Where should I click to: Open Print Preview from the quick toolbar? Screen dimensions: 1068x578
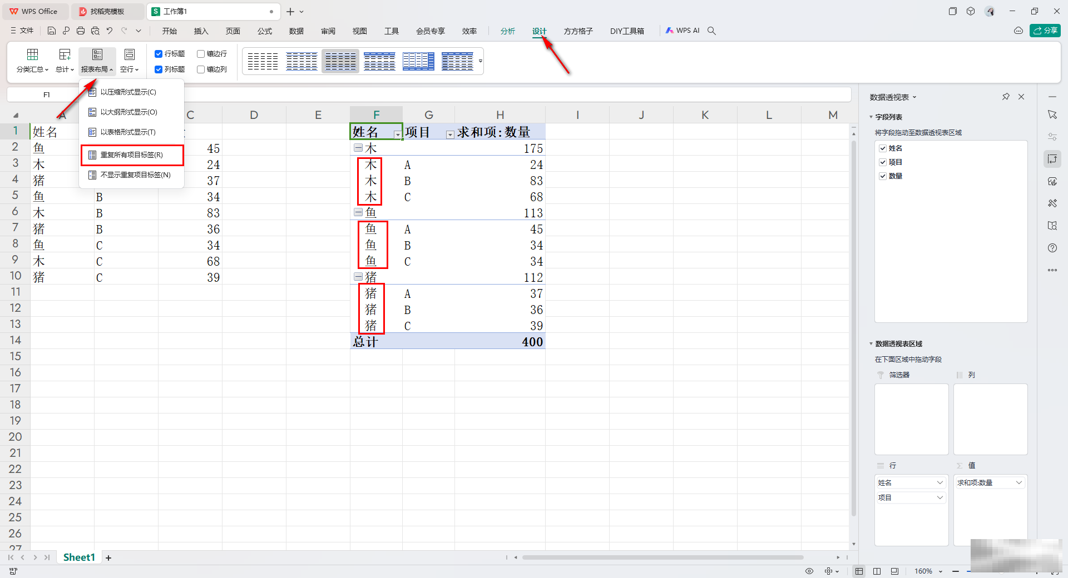coord(95,31)
